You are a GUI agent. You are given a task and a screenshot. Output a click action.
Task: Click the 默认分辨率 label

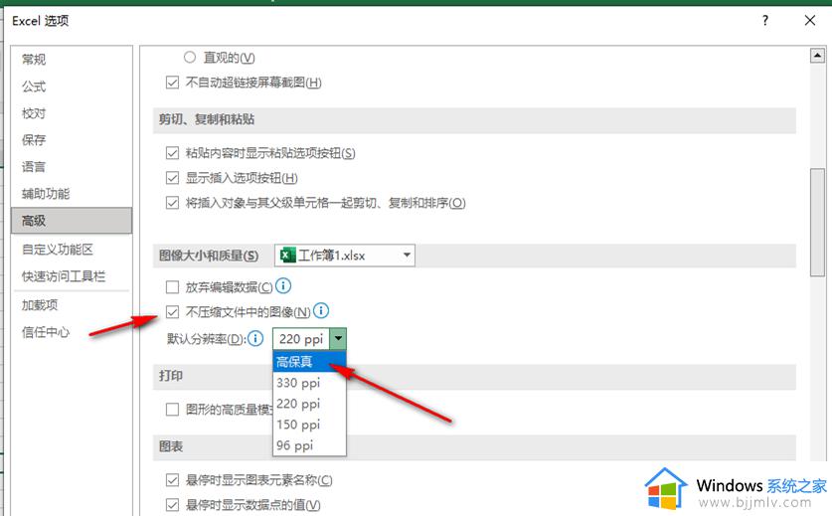[206, 339]
